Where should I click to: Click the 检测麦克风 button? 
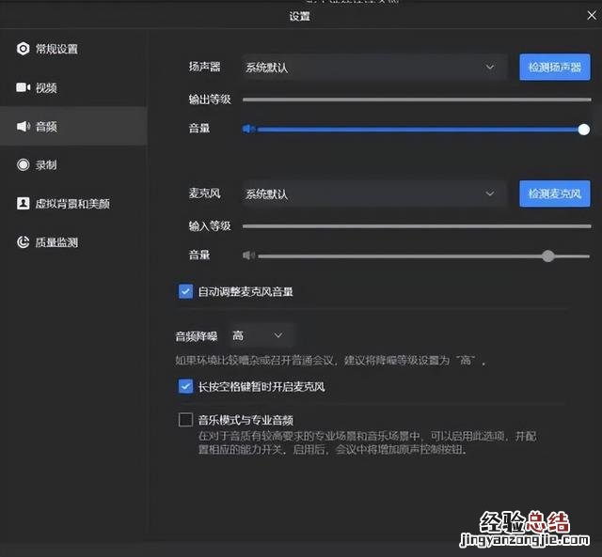(x=555, y=193)
